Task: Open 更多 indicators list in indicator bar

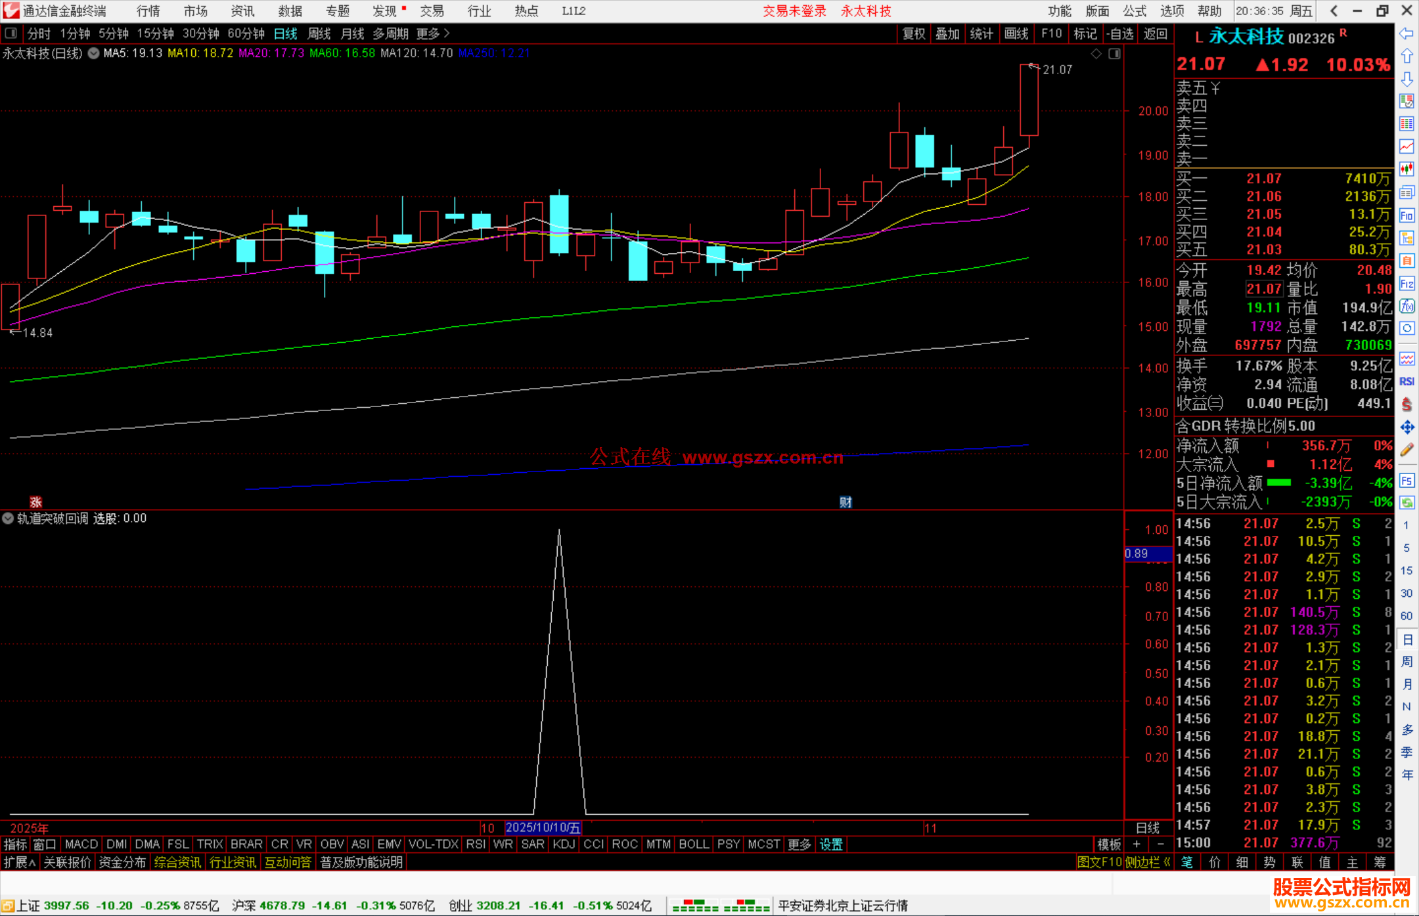Action: [799, 844]
